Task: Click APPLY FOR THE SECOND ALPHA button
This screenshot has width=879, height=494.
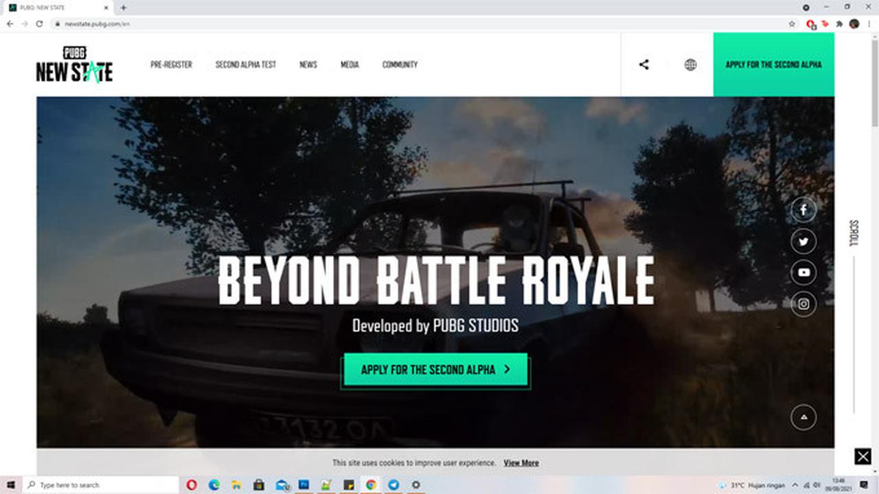Action: pos(435,369)
